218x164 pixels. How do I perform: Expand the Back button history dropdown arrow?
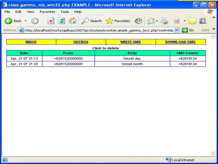coord(26,21)
